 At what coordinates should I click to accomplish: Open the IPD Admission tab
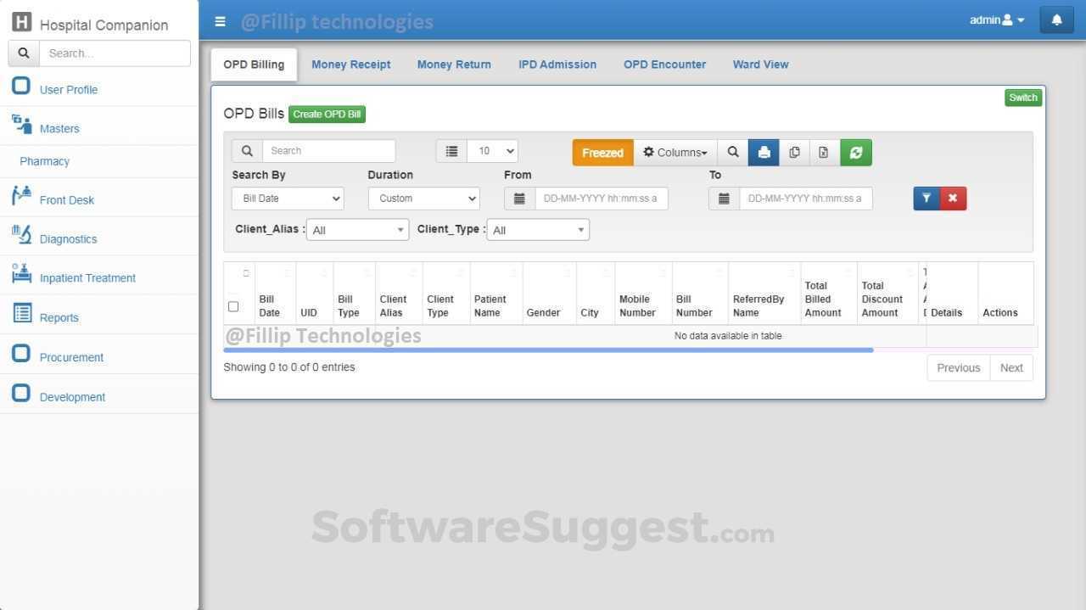[x=557, y=64]
